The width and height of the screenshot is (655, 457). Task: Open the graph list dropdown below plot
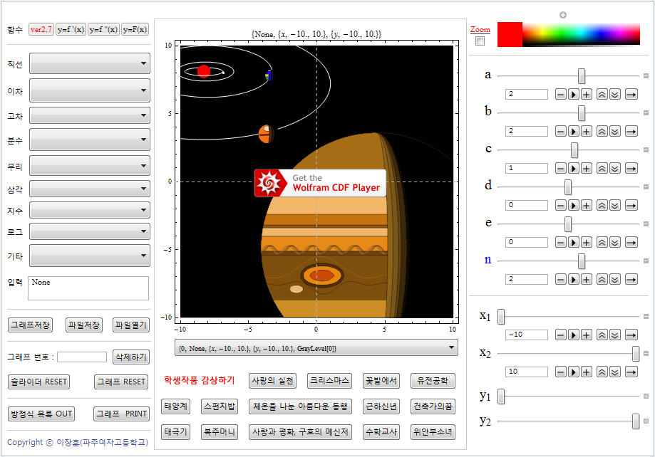[x=316, y=347]
